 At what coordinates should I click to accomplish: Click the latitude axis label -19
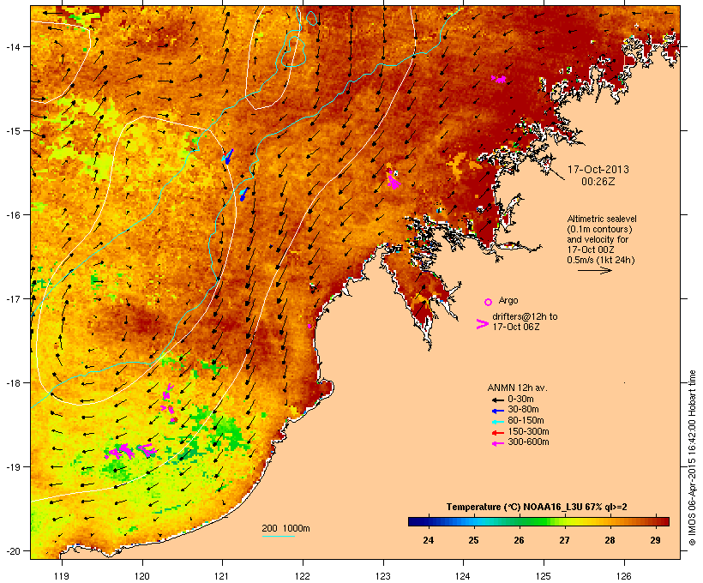[x=13, y=467]
